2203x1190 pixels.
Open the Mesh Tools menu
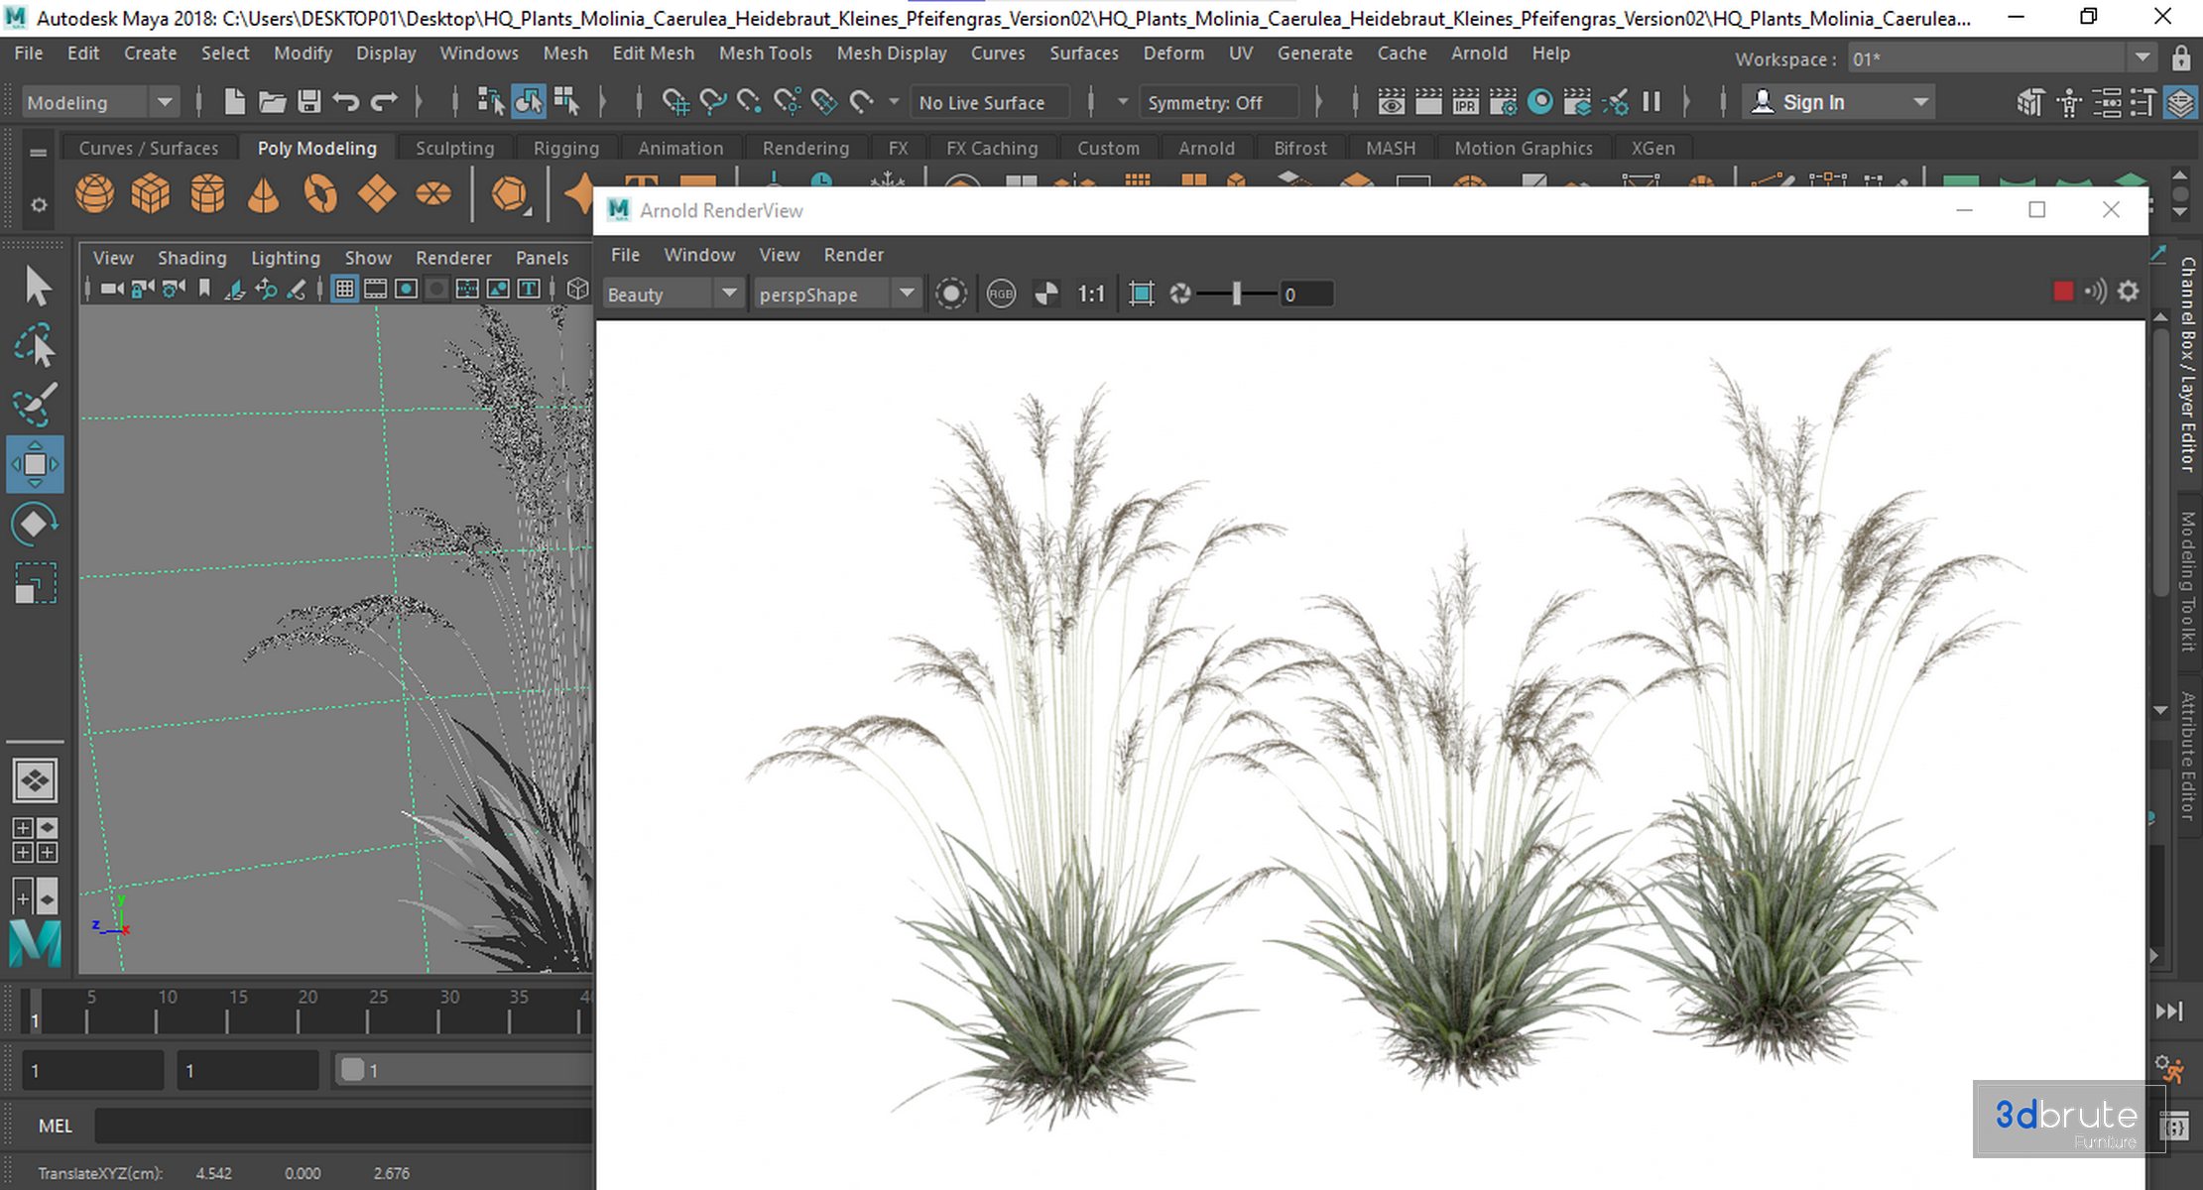(x=765, y=54)
